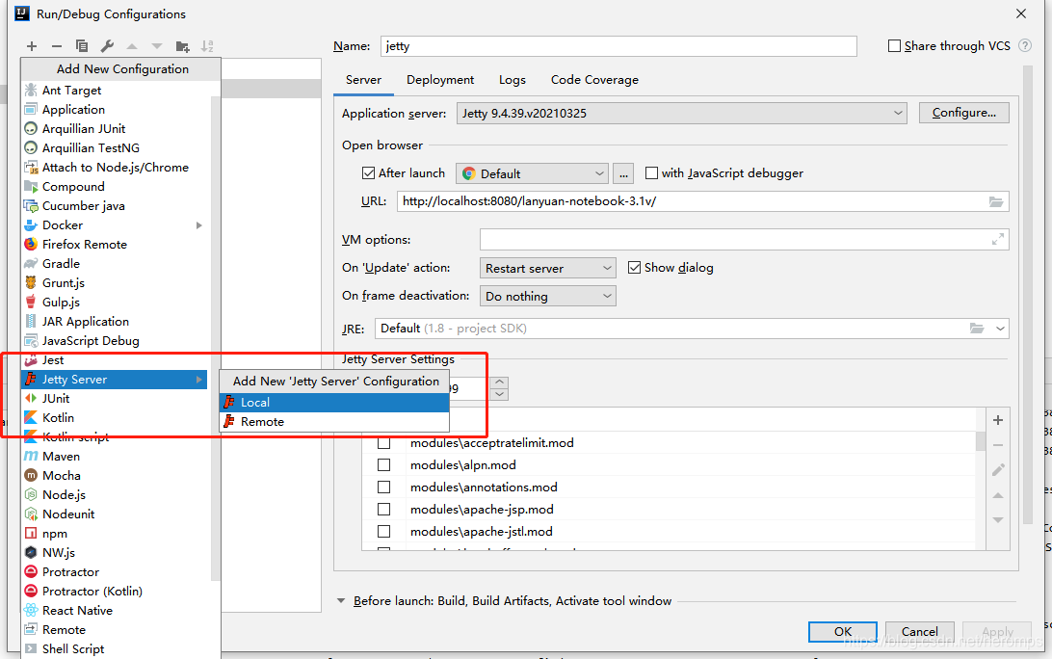Toggle Show dialog checkbox

click(x=634, y=268)
